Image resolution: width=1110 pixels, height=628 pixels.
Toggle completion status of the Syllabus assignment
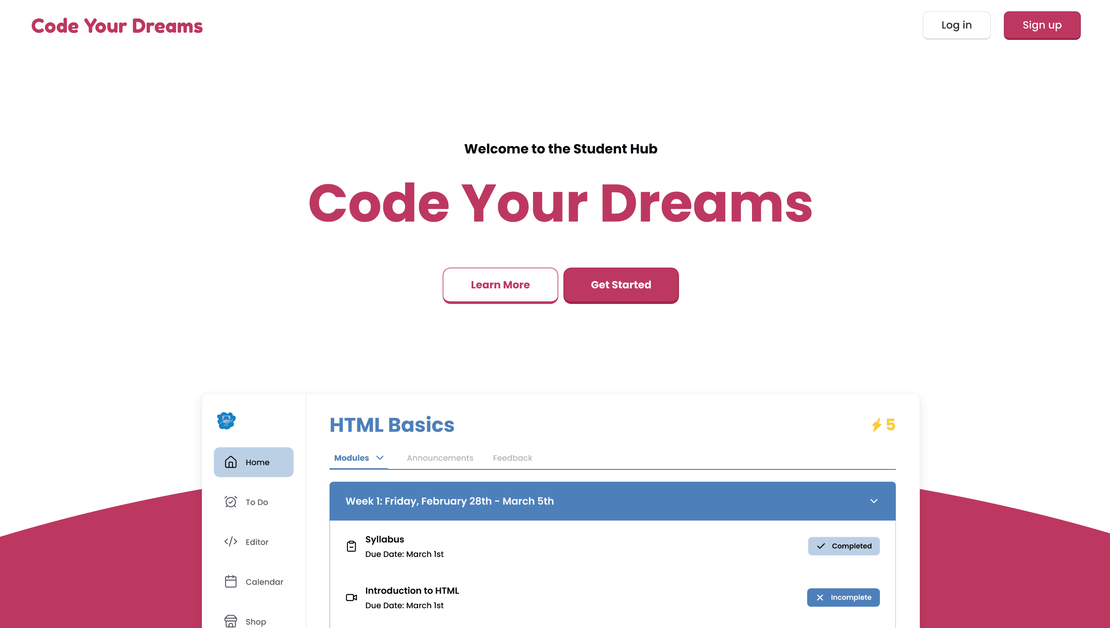point(843,546)
